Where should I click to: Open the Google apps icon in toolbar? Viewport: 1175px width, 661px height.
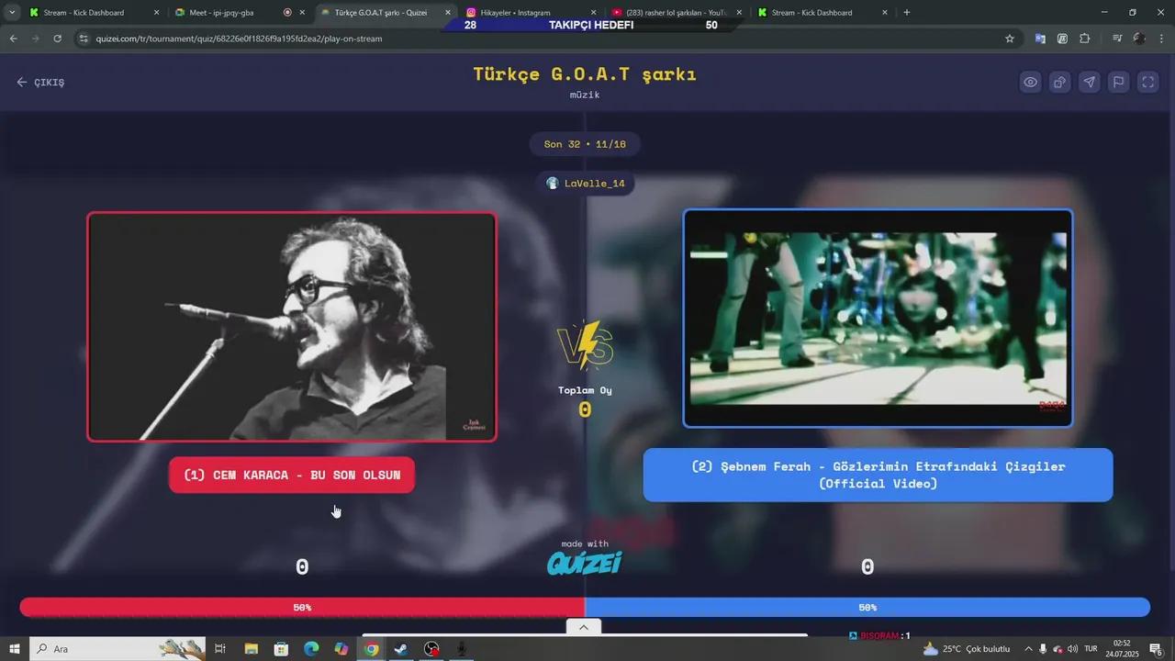point(1062,39)
